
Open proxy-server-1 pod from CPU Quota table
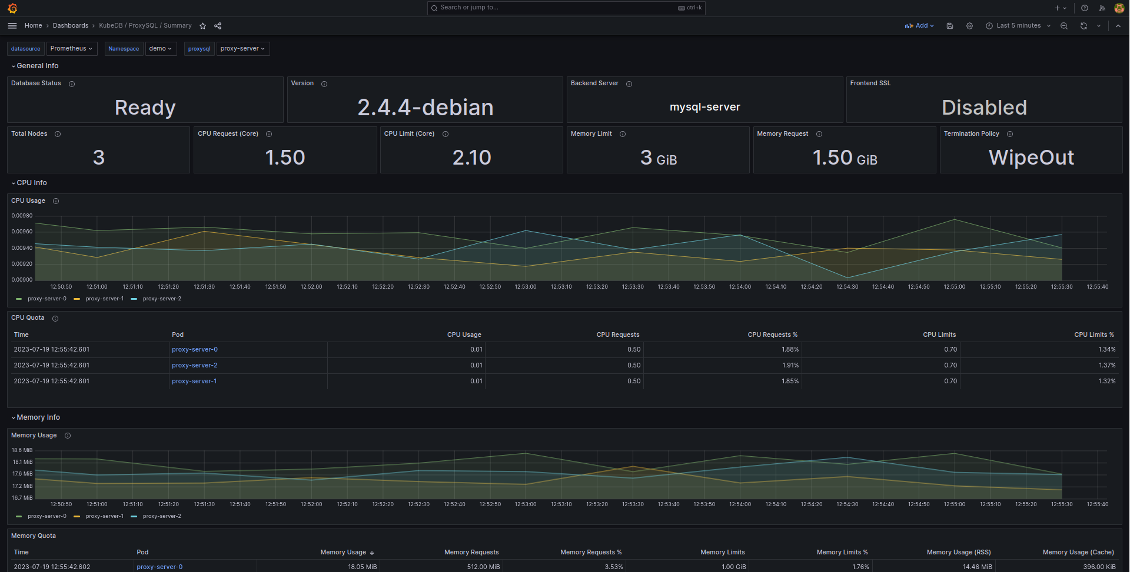194,380
